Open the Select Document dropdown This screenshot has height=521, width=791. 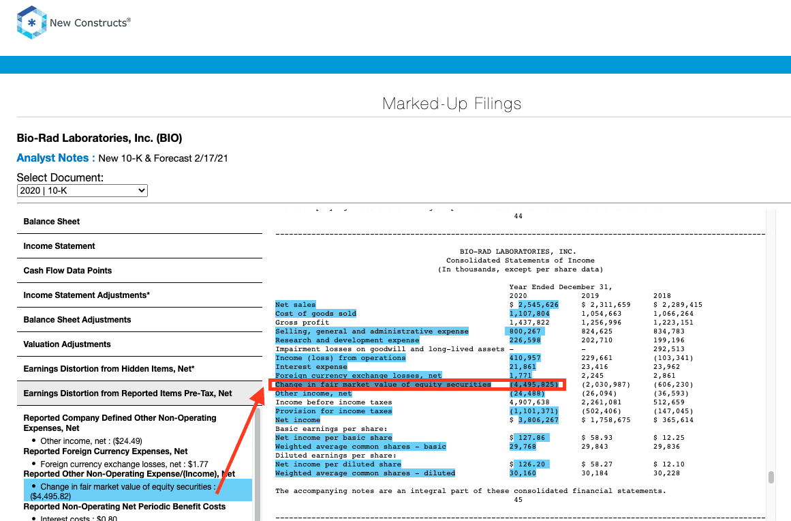tap(82, 190)
